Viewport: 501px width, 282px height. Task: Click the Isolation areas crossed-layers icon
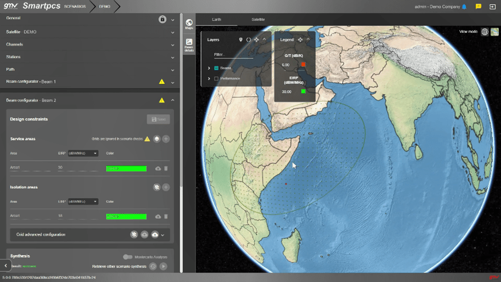click(157, 187)
